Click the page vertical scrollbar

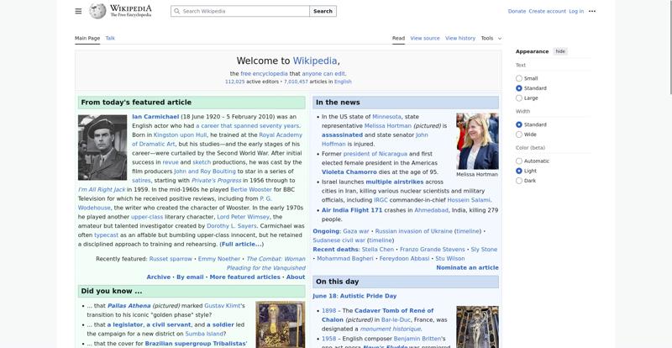coord(670,47)
